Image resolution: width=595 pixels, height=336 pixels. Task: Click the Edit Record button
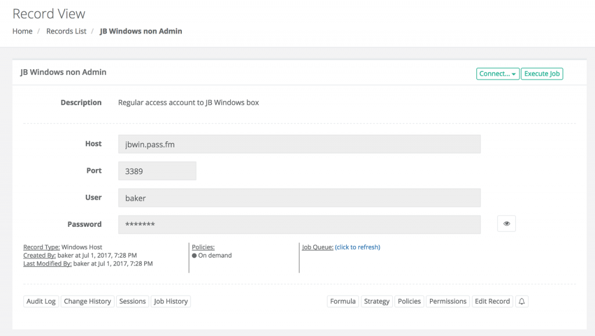click(492, 301)
